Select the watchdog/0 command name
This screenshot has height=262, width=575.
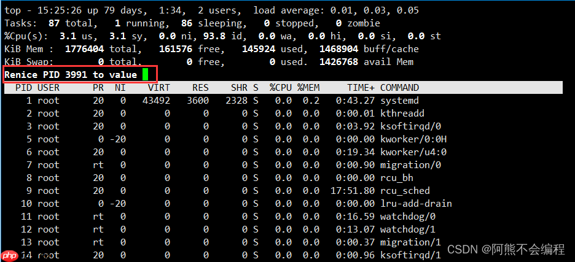pos(408,217)
